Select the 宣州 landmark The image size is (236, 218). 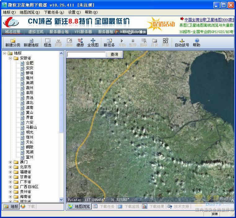pyautogui.click(x=29, y=157)
